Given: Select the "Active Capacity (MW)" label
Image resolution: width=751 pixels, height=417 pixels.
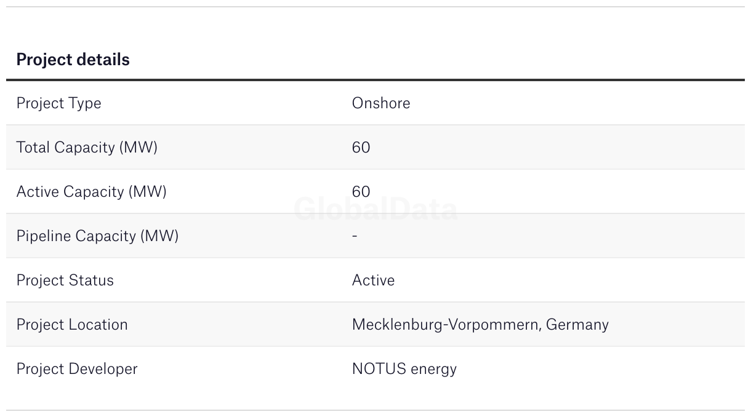Looking at the screenshot, I should [x=91, y=192].
